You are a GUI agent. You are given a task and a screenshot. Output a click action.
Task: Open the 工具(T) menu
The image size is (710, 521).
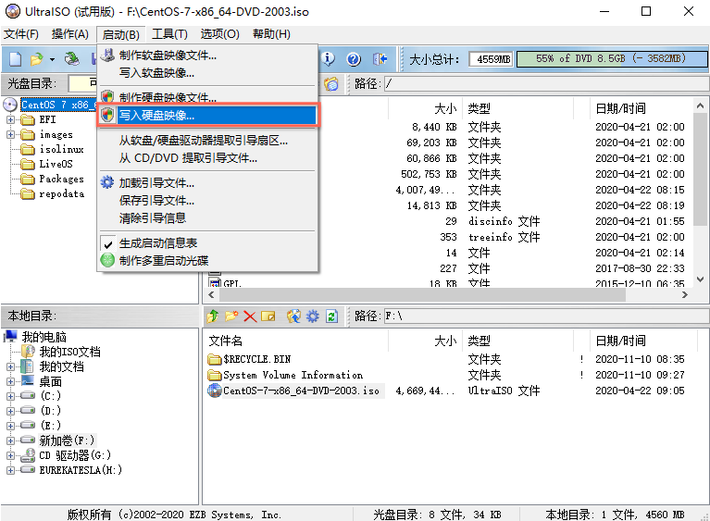(x=169, y=34)
